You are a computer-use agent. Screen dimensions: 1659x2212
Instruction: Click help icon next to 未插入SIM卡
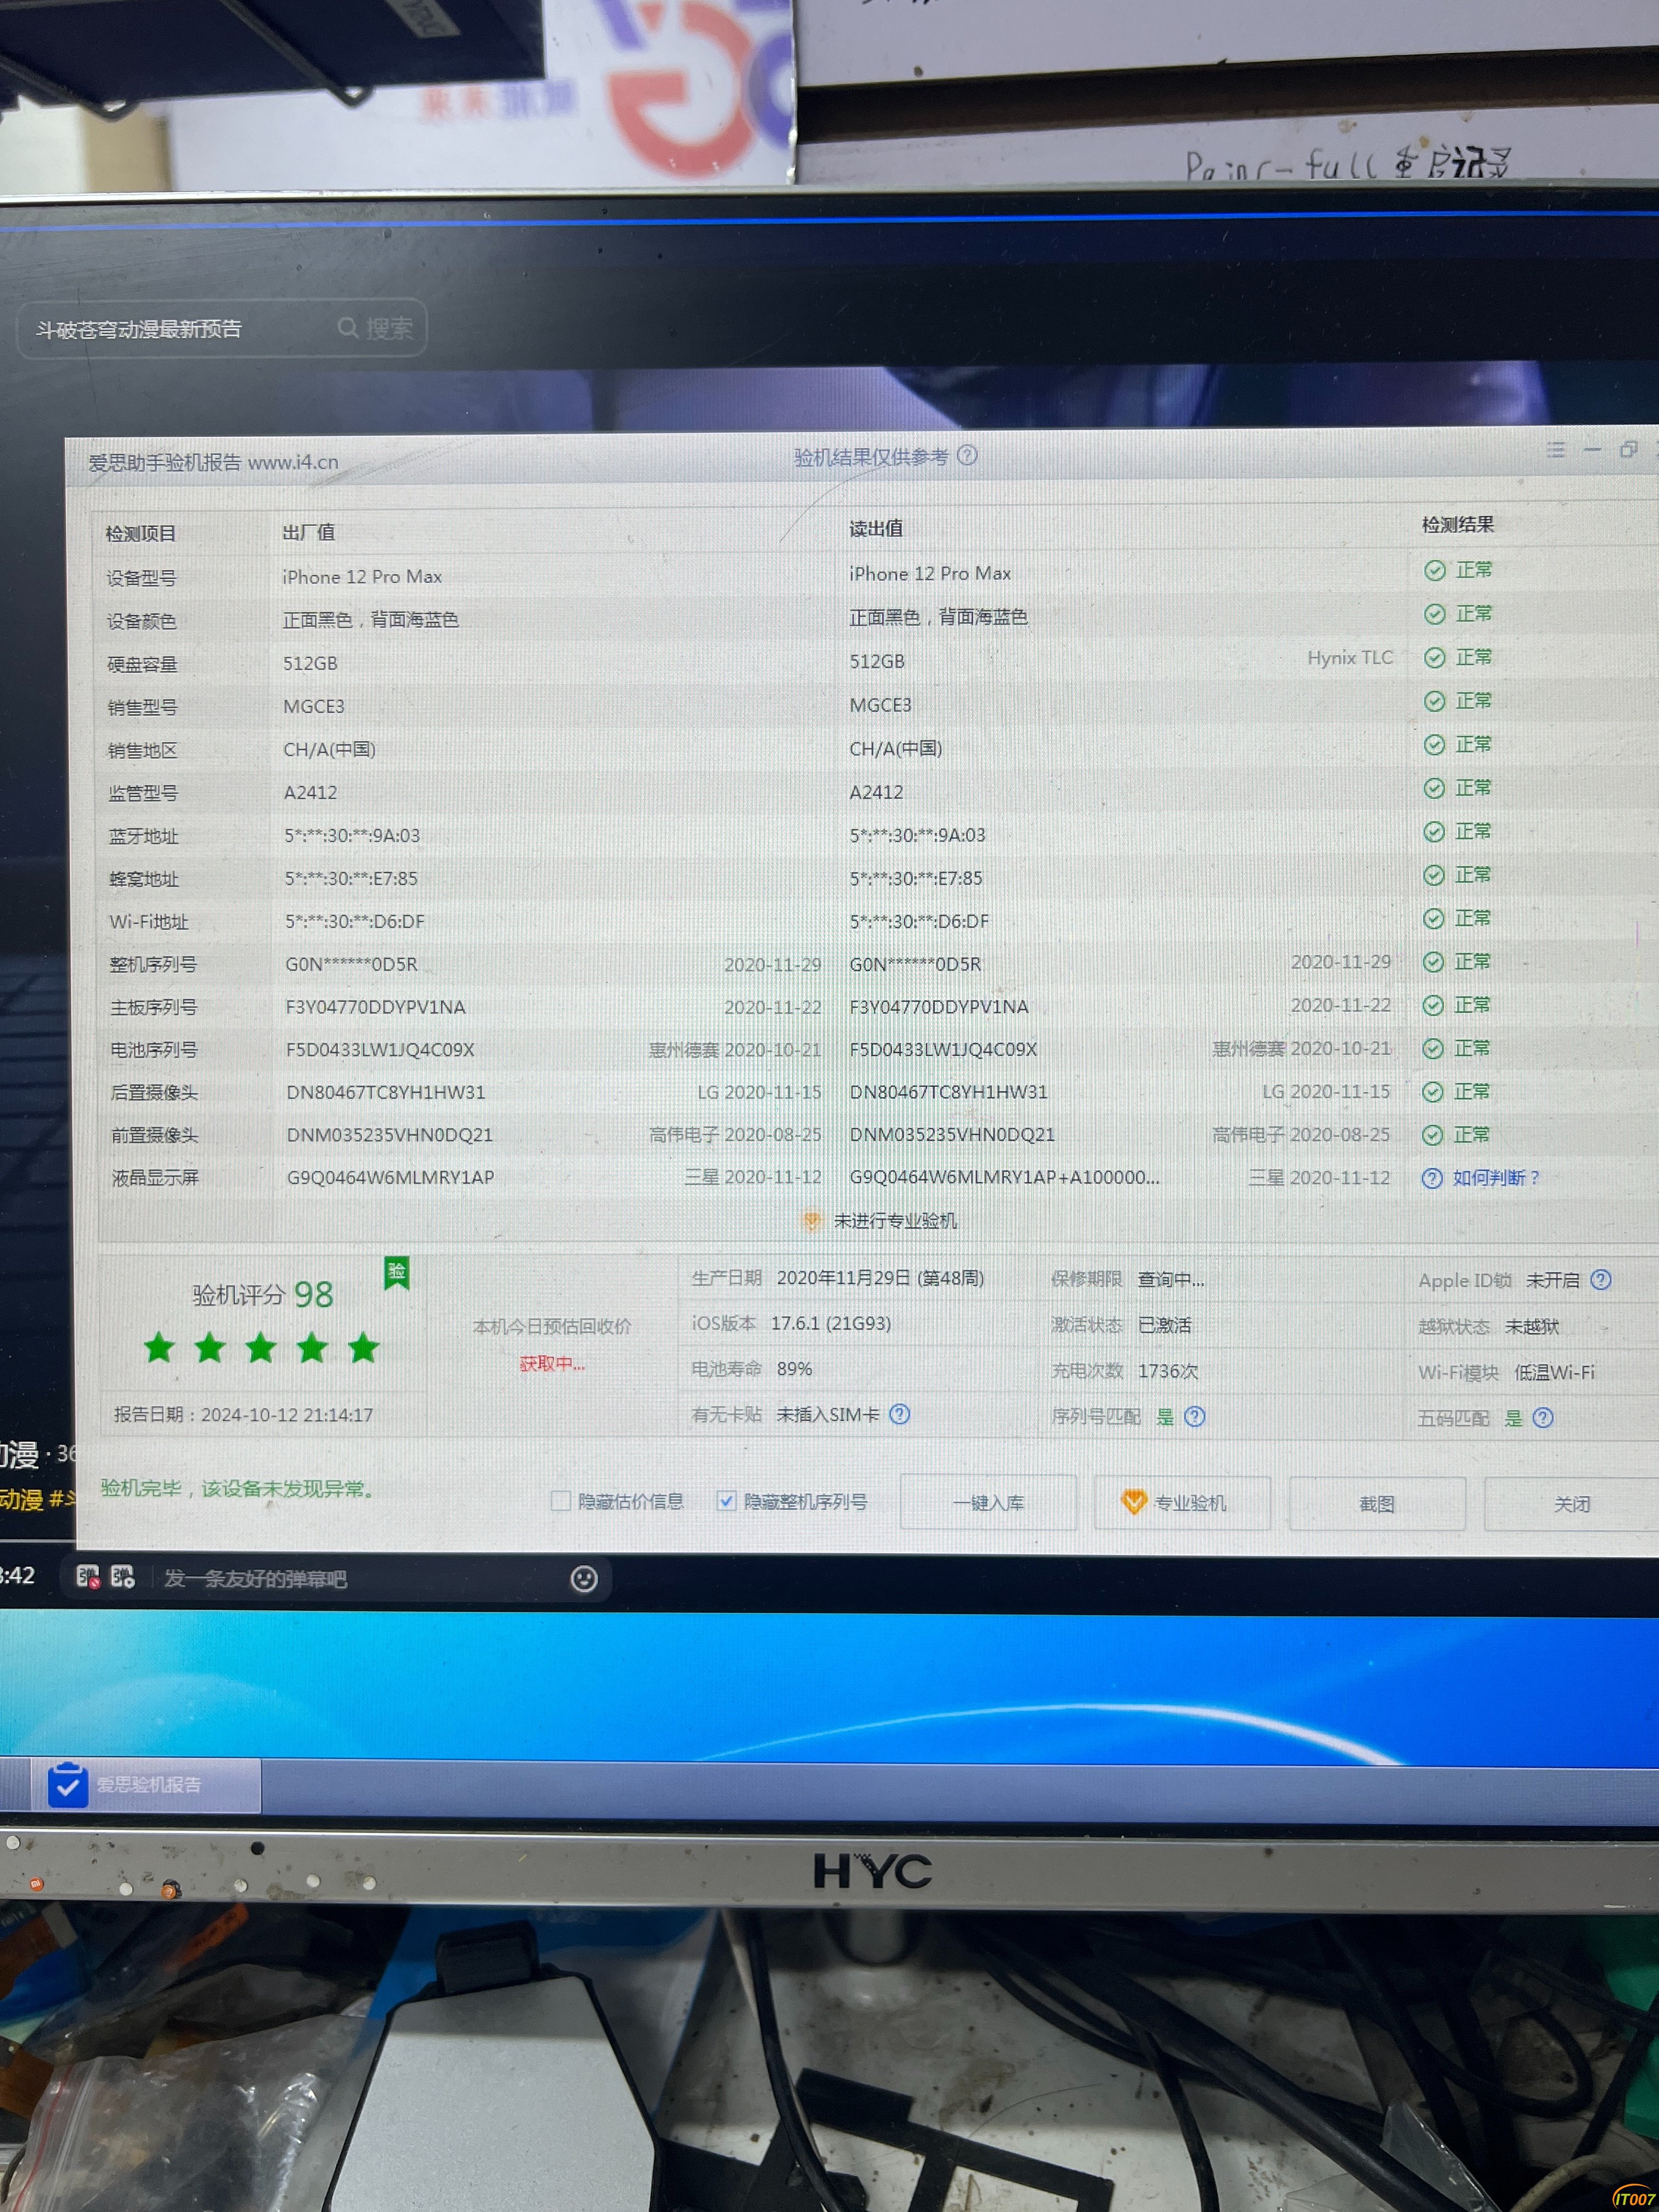900,1414
